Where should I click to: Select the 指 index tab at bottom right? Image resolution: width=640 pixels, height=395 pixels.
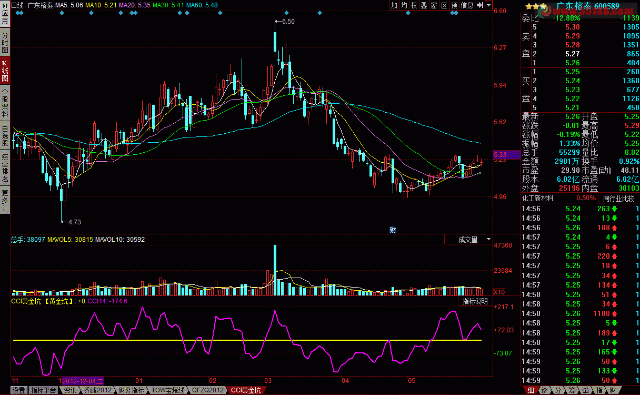tap(598, 390)
